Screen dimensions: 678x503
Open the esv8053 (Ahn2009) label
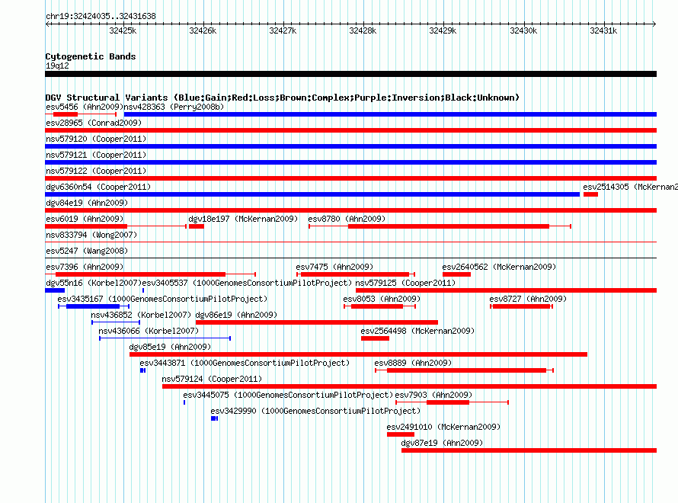pyautogui.click(x=382, y=299)
